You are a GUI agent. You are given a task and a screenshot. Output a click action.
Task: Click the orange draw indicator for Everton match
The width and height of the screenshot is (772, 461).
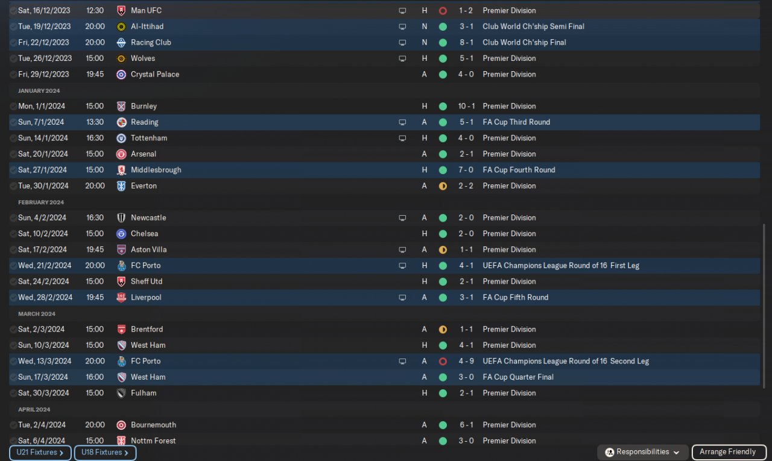443,186
